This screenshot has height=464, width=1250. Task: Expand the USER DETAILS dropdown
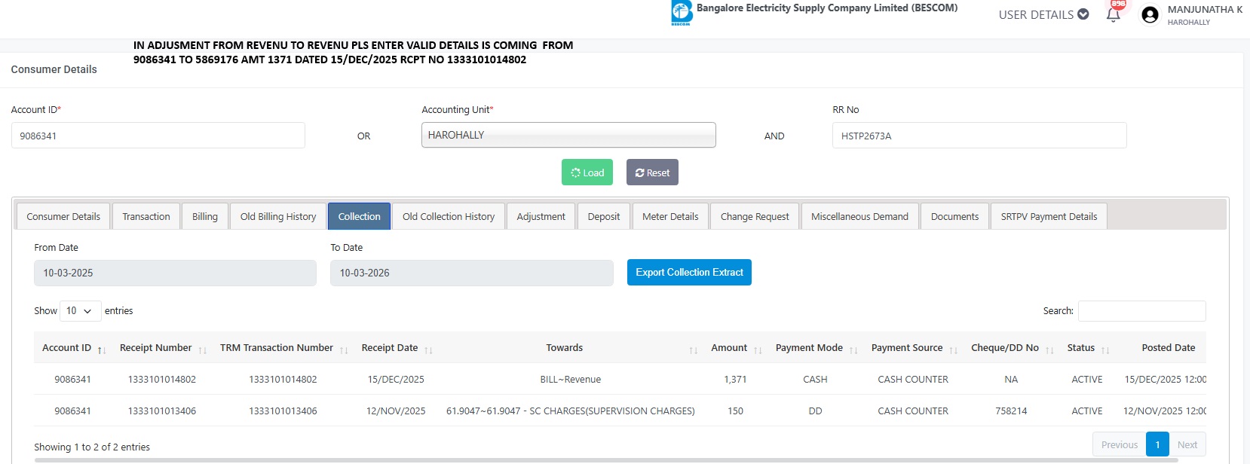(x=1043, y=14)
